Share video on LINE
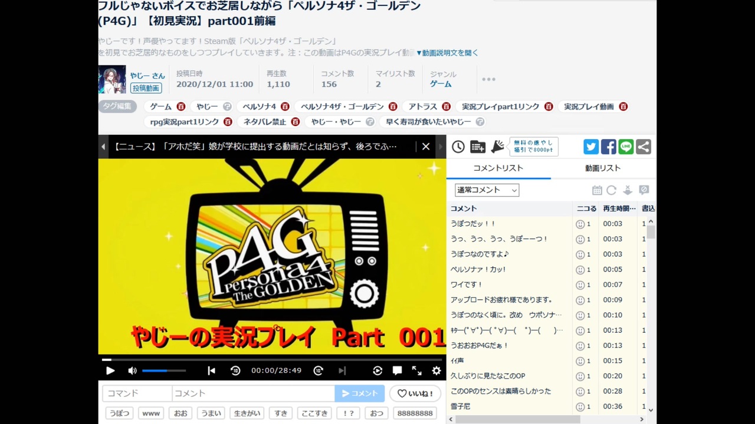Image resolution: width=755 pixels, height=424 pixels. 626,147
